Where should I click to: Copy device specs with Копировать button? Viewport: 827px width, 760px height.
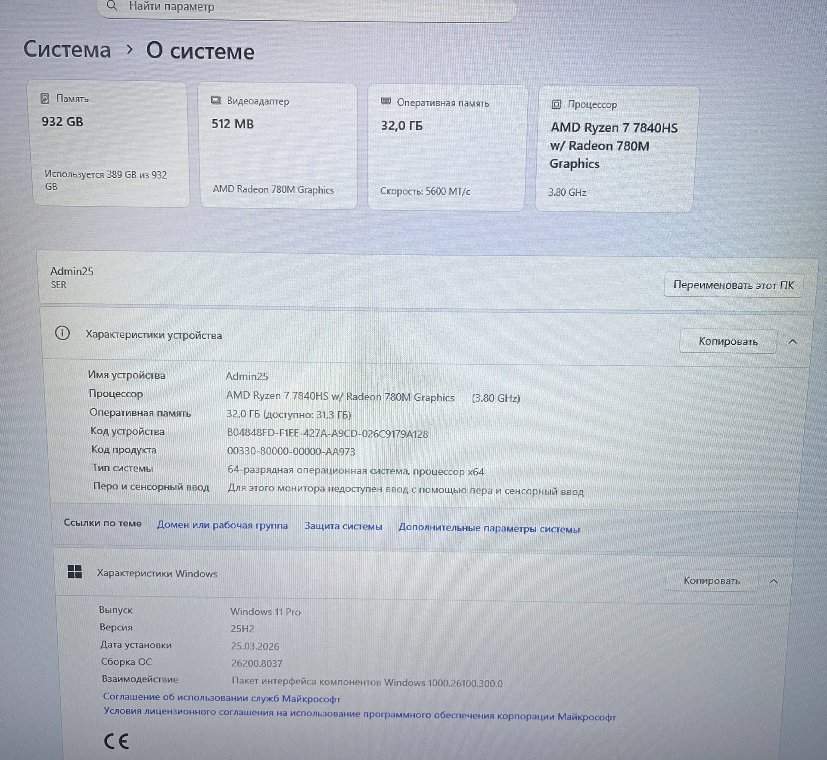(728, 341)
